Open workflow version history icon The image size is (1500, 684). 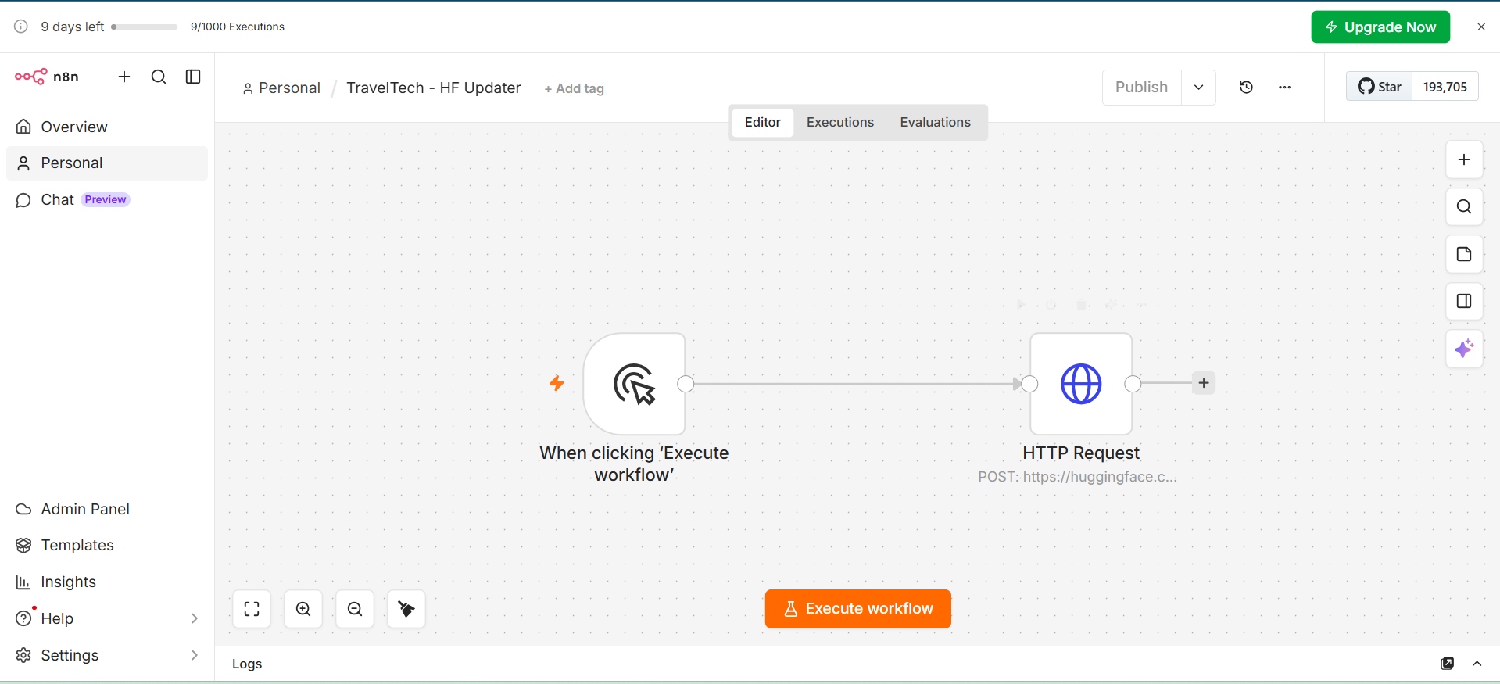point(1247,88)
